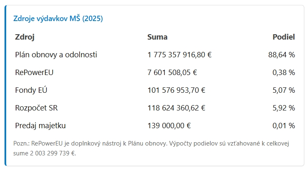Click the 'Podiel' column header

(x=284, y=37)
